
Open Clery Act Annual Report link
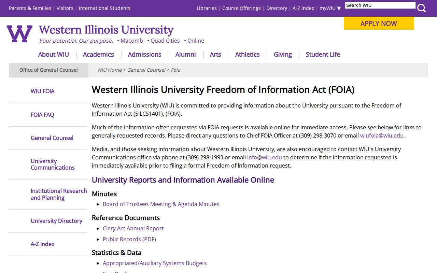(x=133, y=228)
